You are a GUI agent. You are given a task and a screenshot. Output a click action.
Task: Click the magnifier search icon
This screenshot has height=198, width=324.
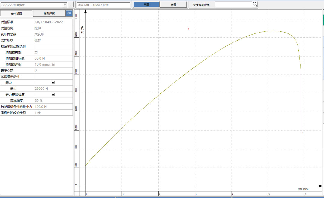coord(255,4)
